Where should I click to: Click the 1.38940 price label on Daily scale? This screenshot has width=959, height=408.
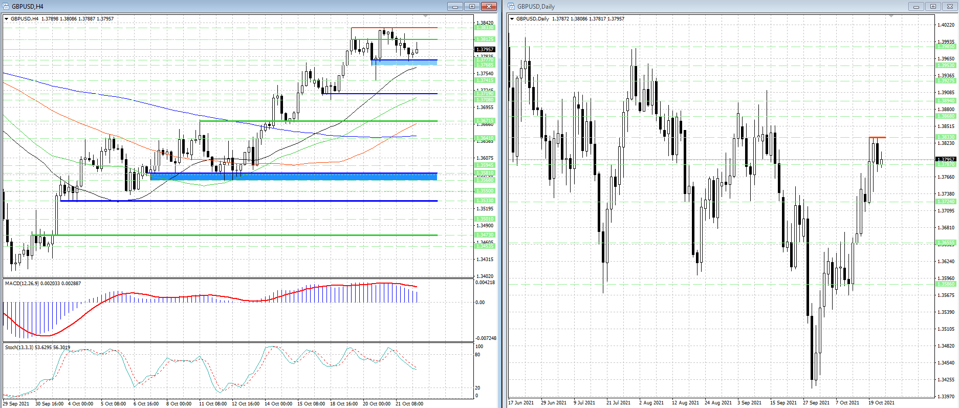coord(946,101)
